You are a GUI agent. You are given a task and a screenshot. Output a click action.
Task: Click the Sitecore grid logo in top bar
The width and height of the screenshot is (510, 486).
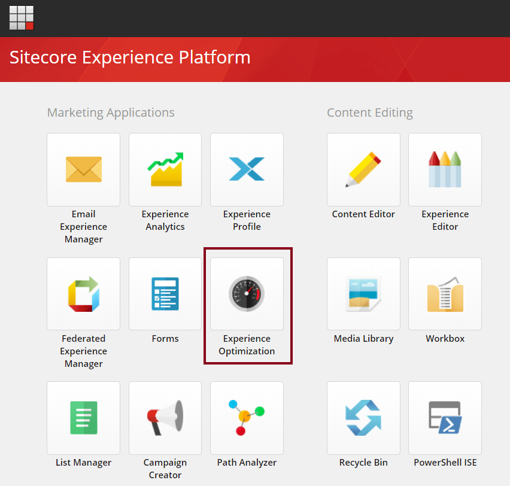point(22,18)
